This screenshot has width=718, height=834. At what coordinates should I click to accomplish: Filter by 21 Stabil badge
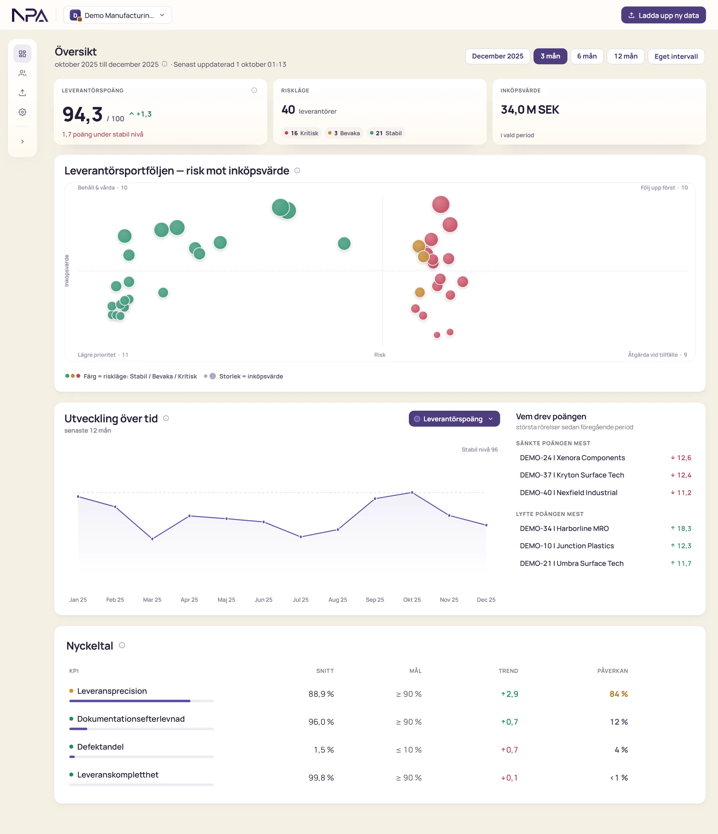click(386, 133)
